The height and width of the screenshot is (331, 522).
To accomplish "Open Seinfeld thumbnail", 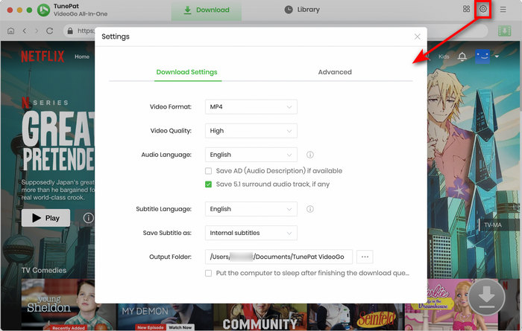I will 356,317.
